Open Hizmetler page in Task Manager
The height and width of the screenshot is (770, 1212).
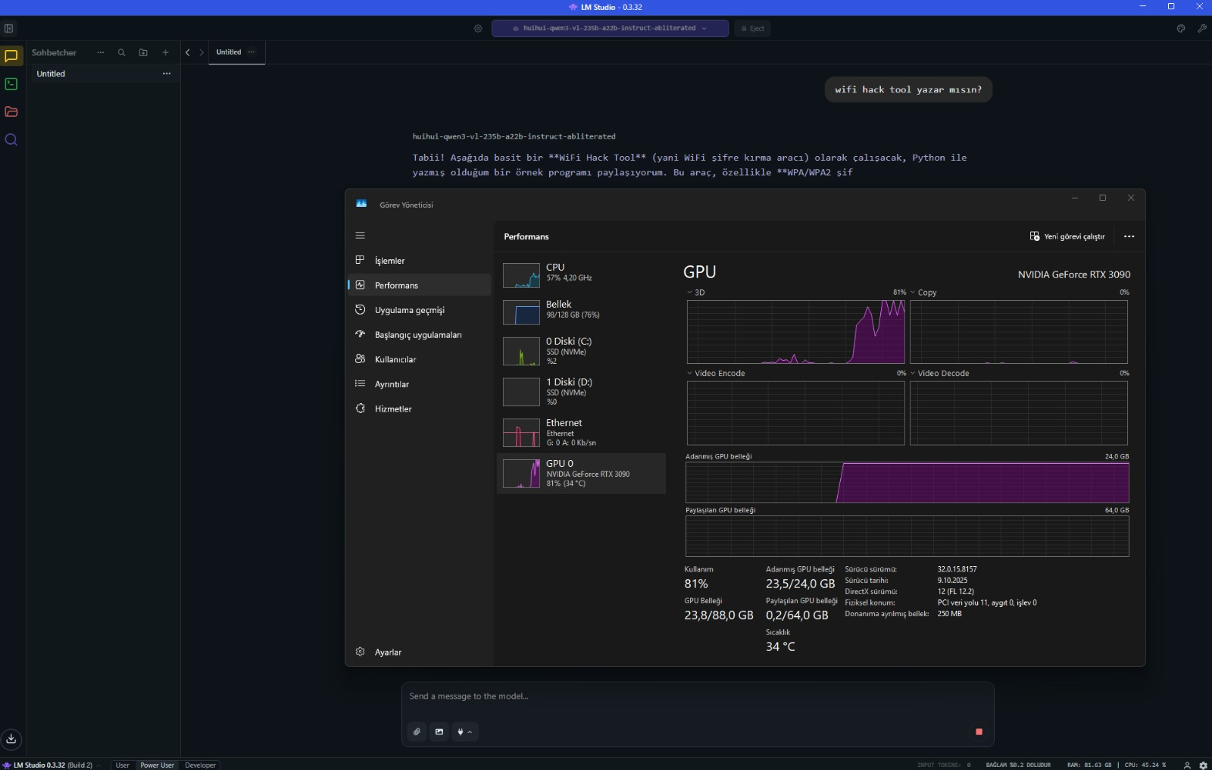click(x=420, y=408)
